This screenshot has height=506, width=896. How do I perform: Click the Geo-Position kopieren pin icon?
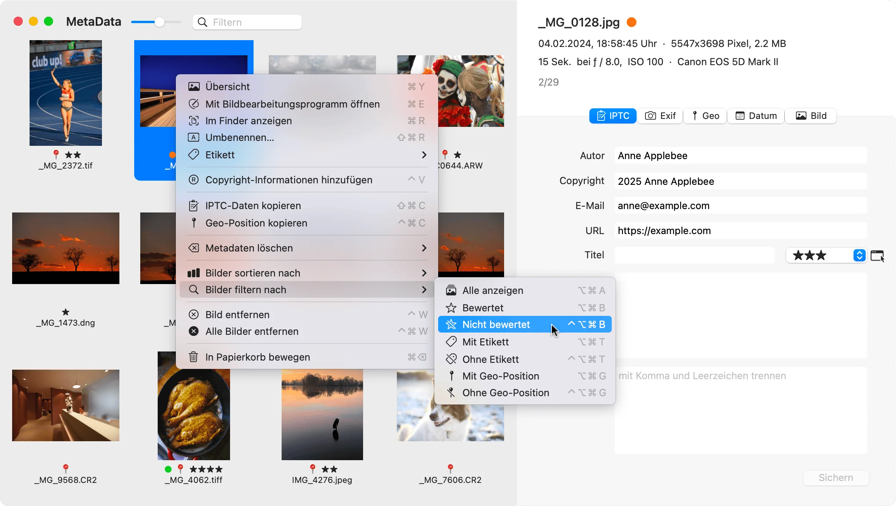tap(194, 223)
